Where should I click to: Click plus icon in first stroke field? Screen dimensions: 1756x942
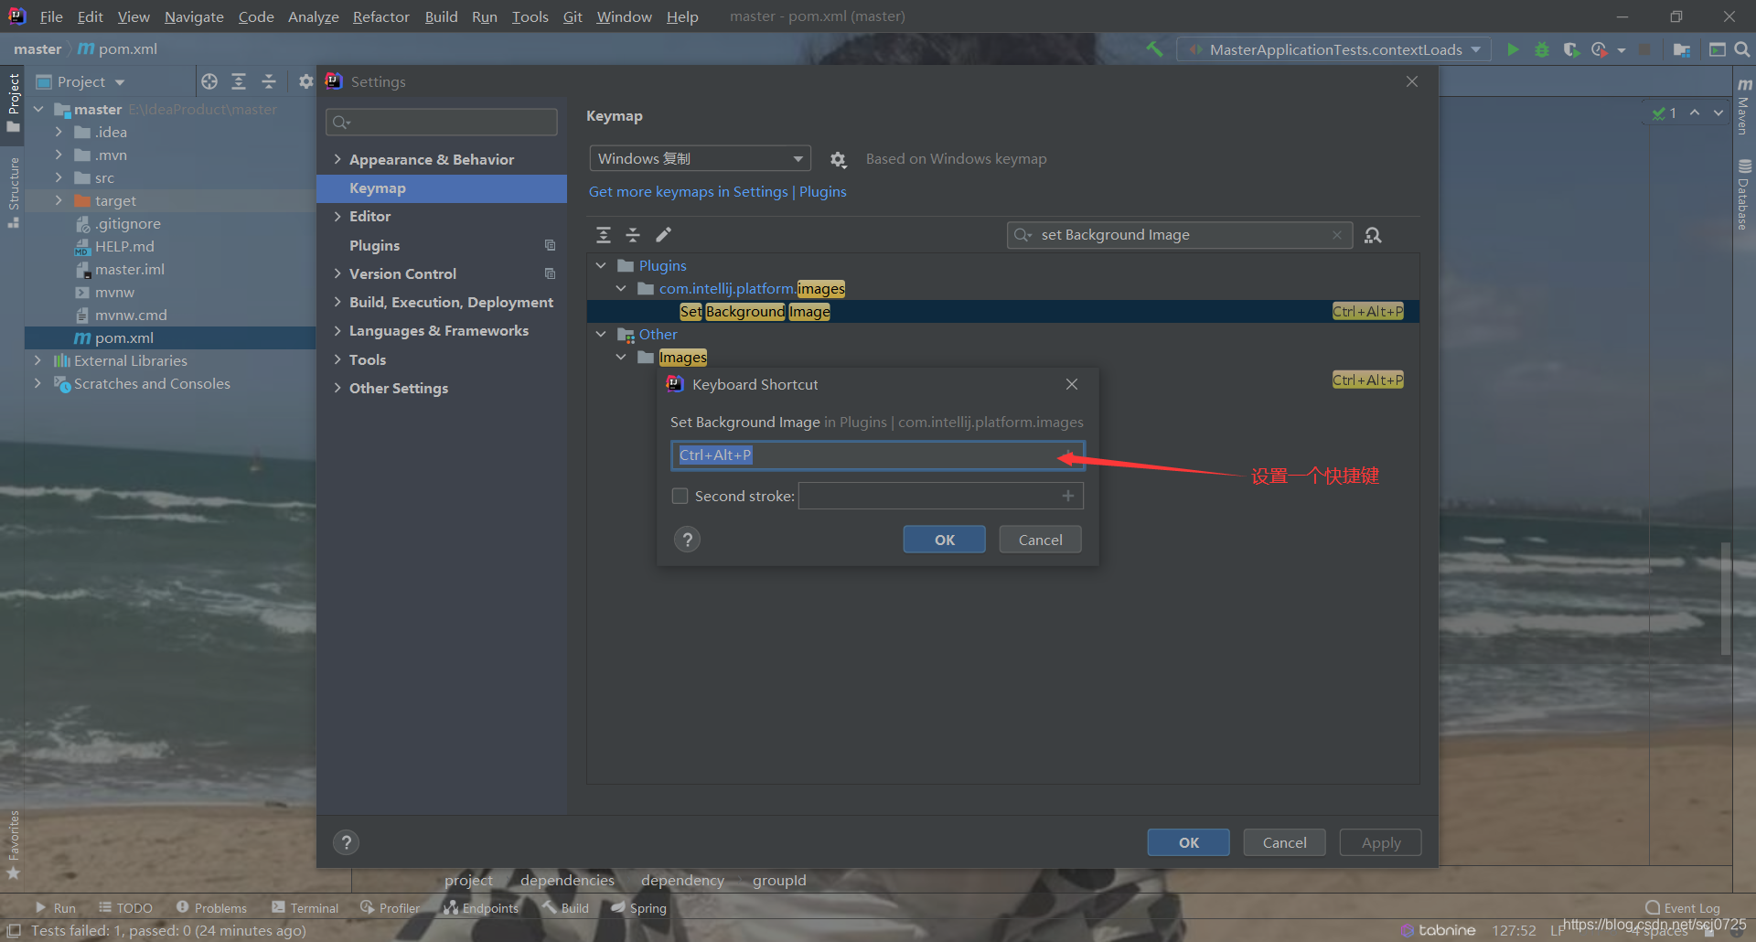coord(1068,455)
